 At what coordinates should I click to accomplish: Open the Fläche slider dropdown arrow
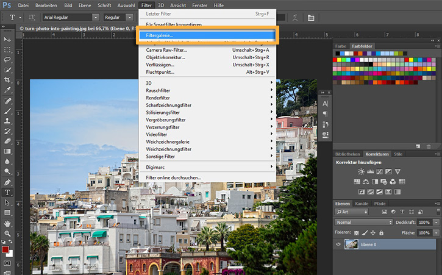click(436, 233)
